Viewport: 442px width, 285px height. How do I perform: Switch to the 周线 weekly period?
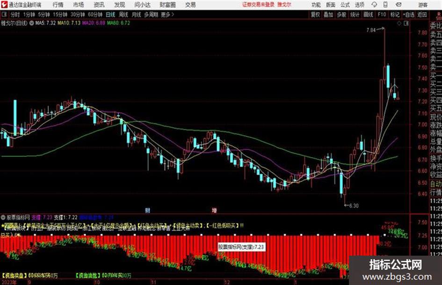tap(123, 15)
